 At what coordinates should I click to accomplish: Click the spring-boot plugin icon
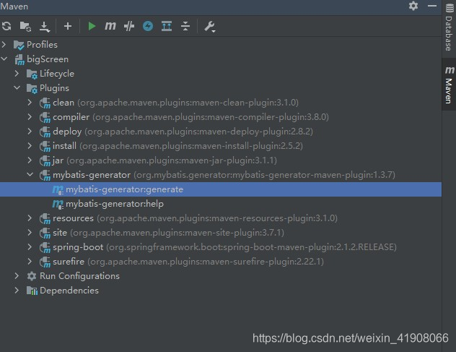pos(45,247)
